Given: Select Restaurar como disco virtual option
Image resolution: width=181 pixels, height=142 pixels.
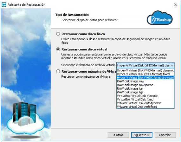Looking at the screenshot, I should (58, 49).
